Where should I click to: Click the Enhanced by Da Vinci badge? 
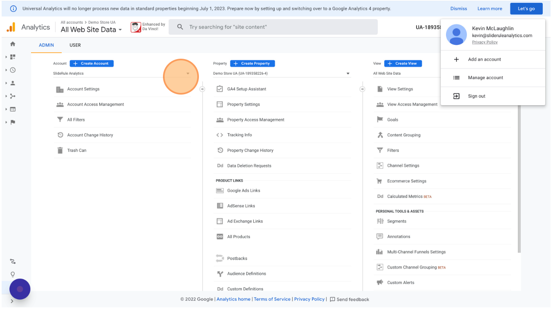(148, 27)
